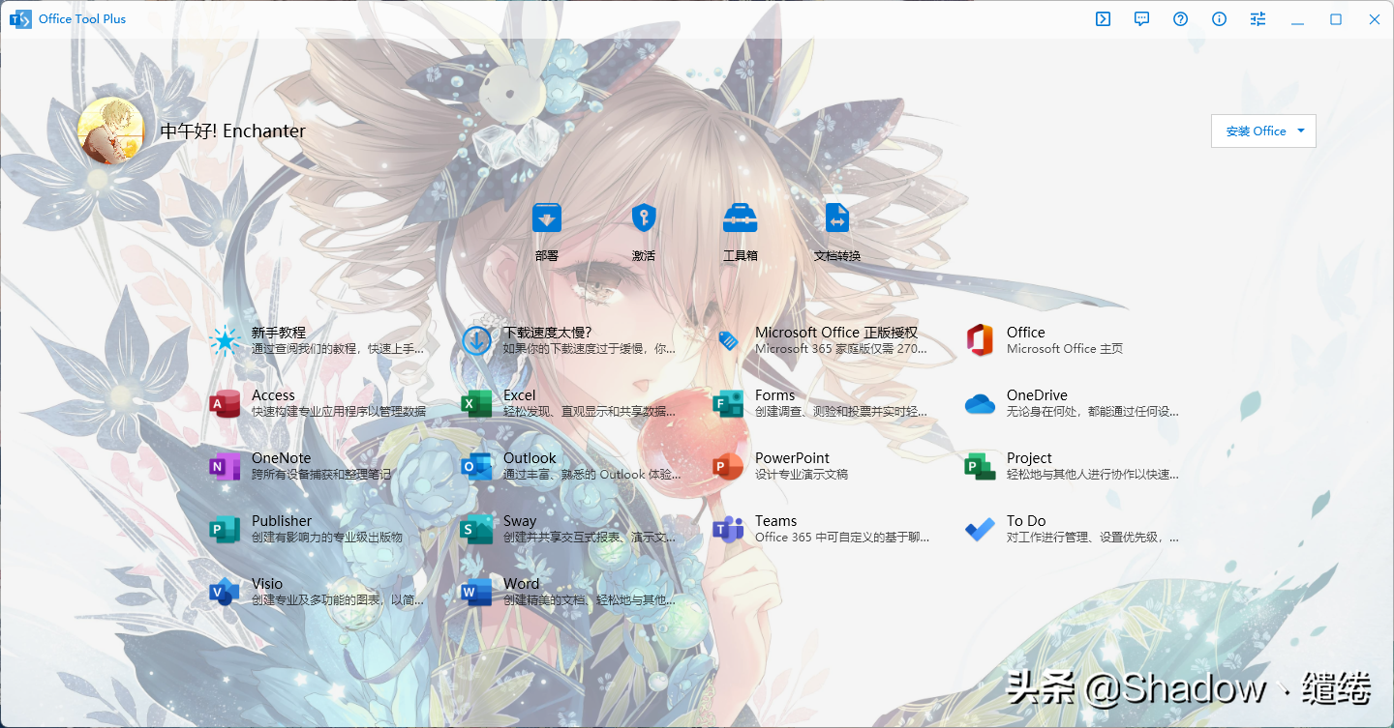This screenshot has width=1394, height=728.
Task: Click the Office logo icon
Action: click(980, 340)
